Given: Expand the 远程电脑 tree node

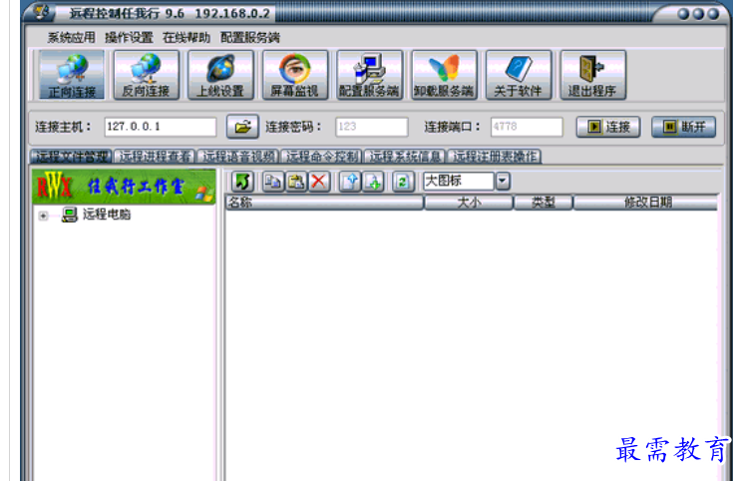Looking at the screenshot, I should [43, 216].
